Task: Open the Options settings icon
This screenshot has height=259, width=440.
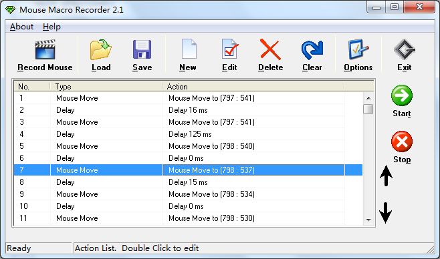Action: click(358, 49)
